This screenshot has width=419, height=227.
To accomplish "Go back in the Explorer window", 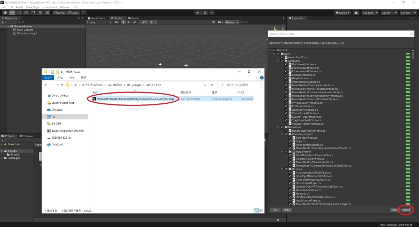I will coord(46,85).
